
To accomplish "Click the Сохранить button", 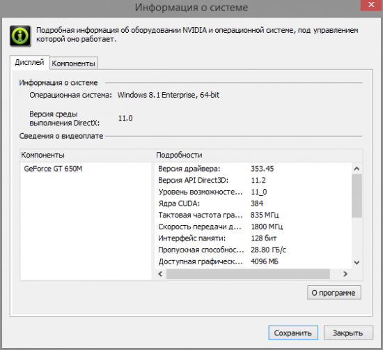I will [x=293, y=333].
